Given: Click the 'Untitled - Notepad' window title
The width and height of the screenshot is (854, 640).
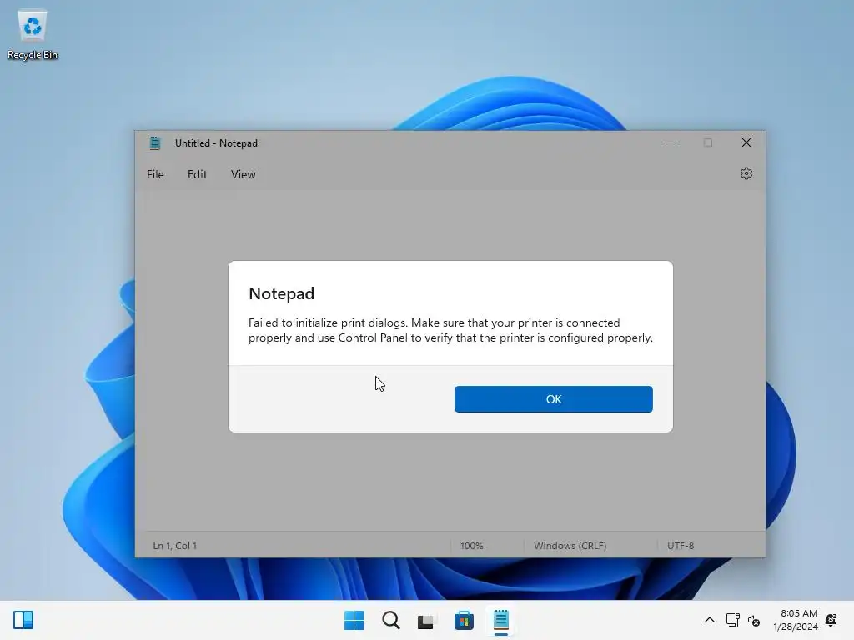Looking at the screenshot, I should click(x=216, y=143).
